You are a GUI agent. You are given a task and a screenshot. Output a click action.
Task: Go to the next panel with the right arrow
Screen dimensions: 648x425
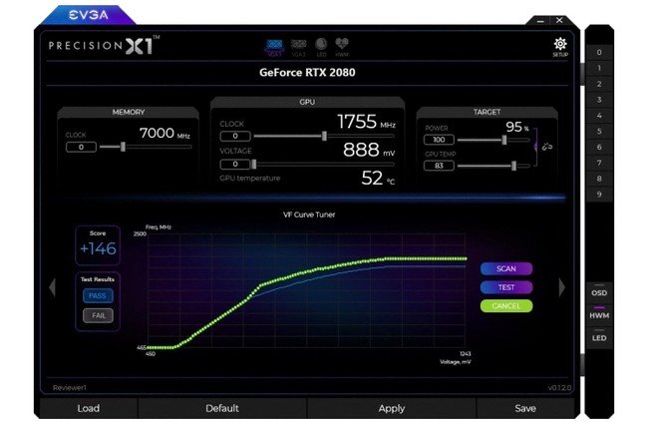tap(561, 287)
